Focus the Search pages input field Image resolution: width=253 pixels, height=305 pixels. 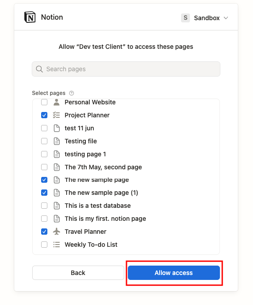126,69
